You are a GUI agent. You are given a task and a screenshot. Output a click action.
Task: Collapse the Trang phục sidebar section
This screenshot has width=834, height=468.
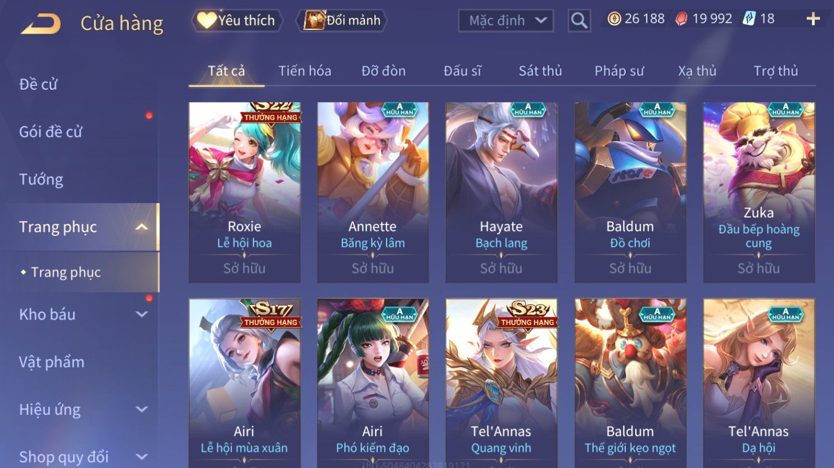point(142,227)
